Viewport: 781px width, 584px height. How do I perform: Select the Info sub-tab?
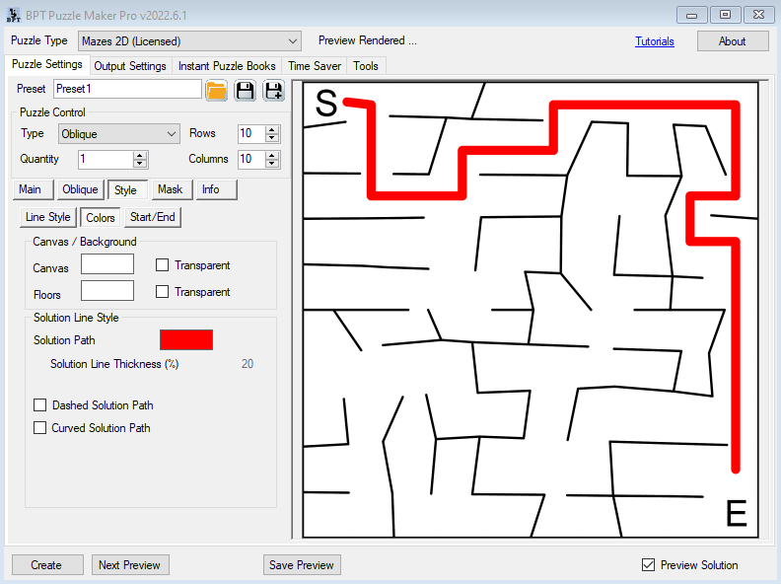[216, 189]
